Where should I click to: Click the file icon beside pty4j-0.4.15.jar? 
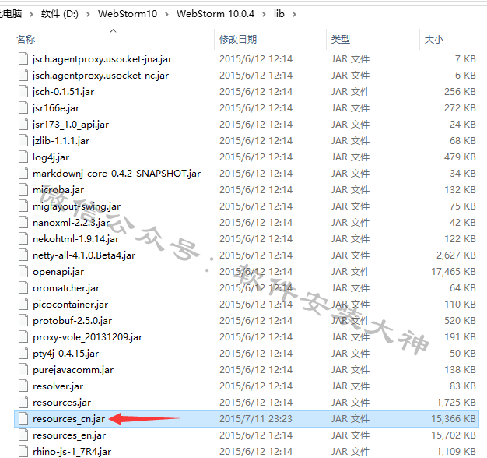click(23, 353)
